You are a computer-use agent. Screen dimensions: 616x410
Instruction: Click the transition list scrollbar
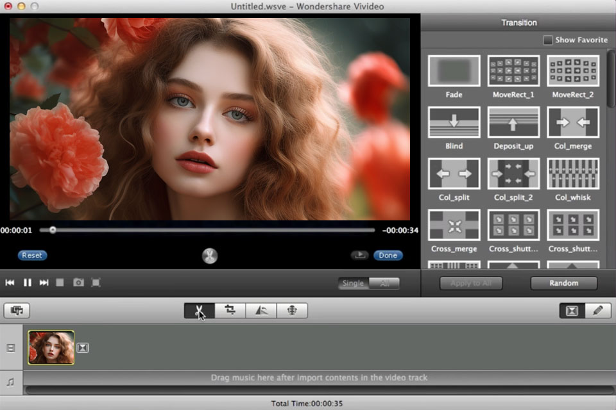[x=611, y=78]
